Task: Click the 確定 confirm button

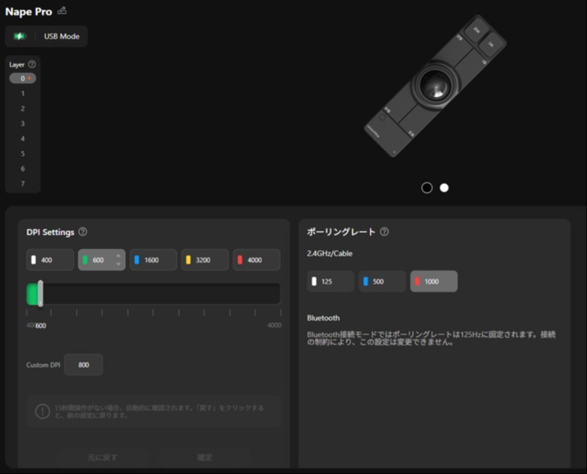Action: coord(205,457)
